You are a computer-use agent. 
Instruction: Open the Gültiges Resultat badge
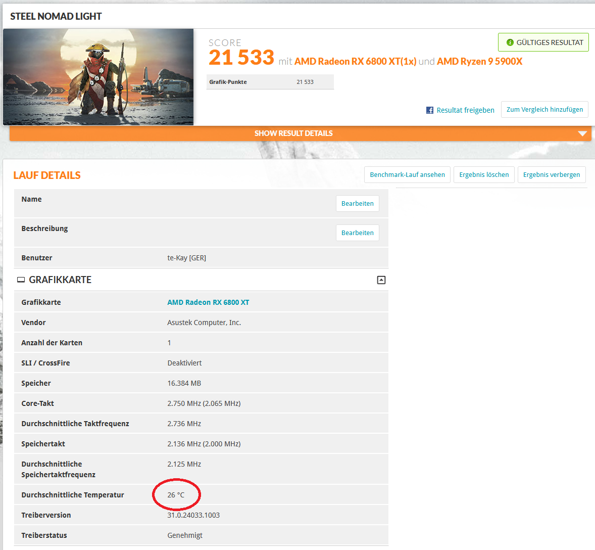coord(543,42)
